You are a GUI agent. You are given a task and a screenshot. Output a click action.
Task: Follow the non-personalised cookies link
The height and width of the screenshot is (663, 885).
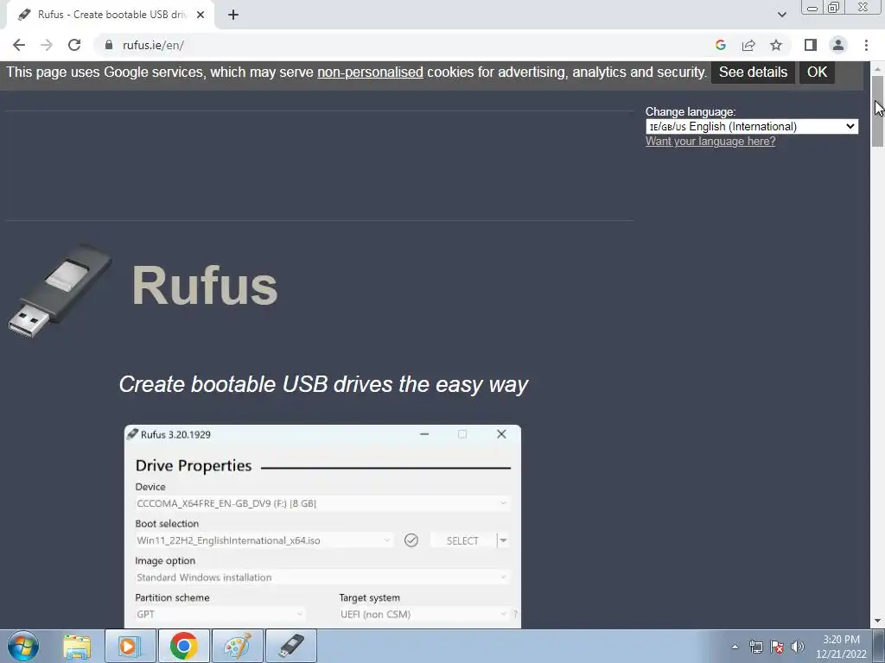click(x=370, y=73)
